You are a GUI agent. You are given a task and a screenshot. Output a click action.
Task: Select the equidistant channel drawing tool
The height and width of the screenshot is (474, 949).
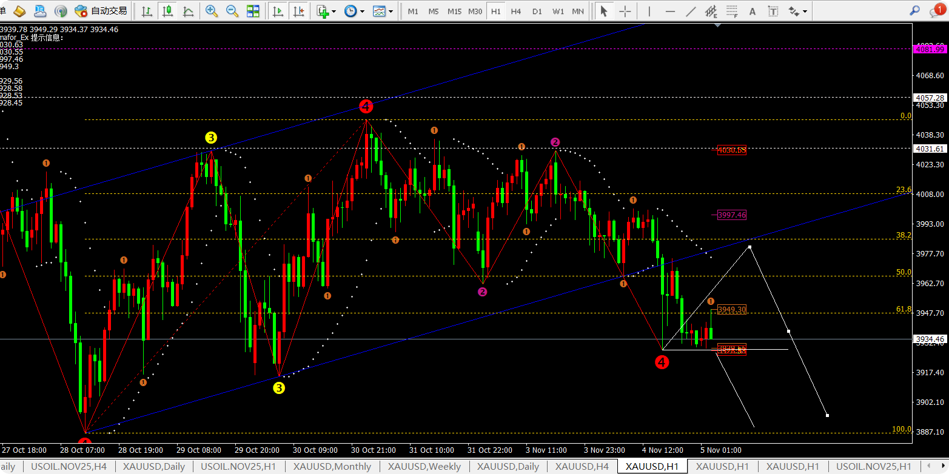coord(711,11)
